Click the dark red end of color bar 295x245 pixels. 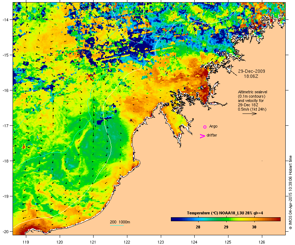pos(279,219)
